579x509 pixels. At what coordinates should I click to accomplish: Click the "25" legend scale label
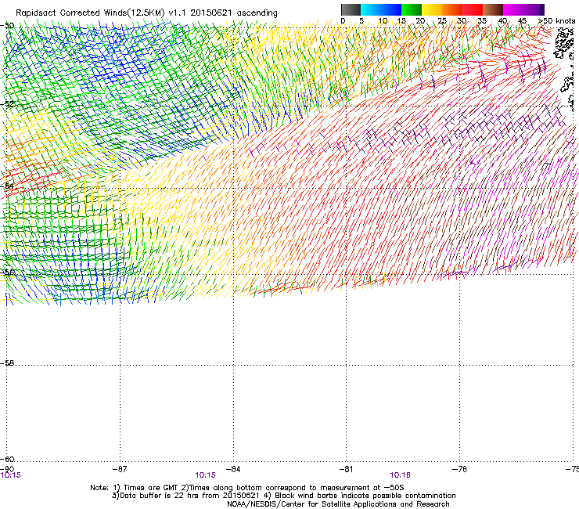click(442, 21)
